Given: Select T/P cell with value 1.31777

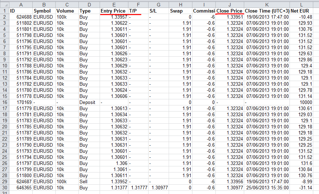Looking at the screenshot, I should [138, 188].
